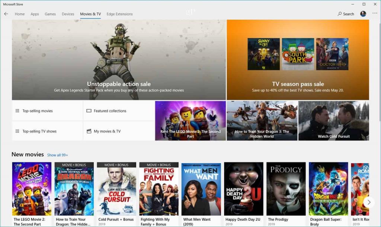Click the Top-selling movies grid icon
This screenshot has width=381, height=227.
(x=17, y=111)
